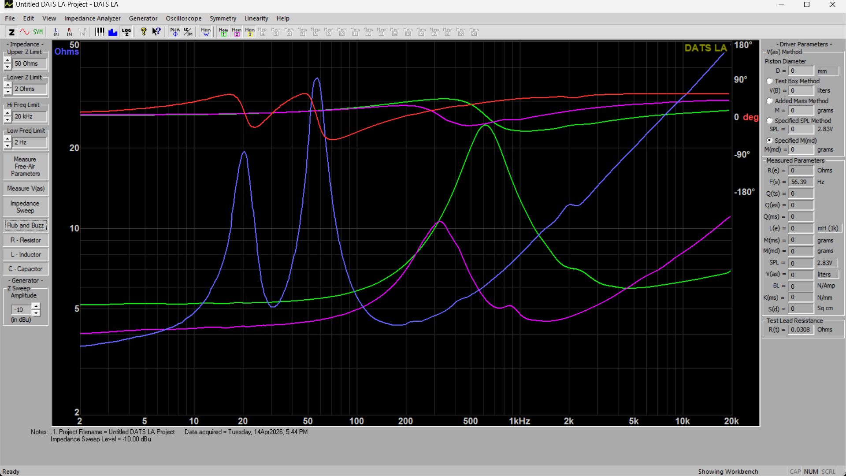Select Mem 2 magenta memory icon

point(237,32)
